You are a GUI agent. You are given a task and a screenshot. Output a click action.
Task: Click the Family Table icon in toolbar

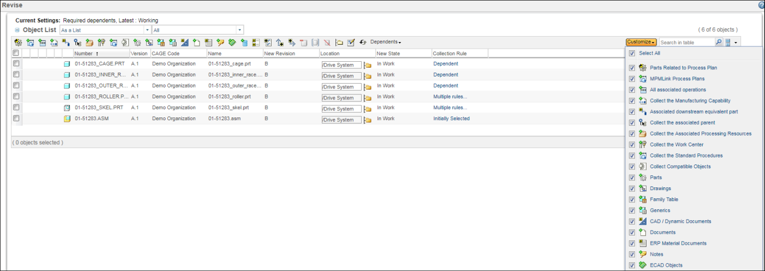tap(161, 42)
